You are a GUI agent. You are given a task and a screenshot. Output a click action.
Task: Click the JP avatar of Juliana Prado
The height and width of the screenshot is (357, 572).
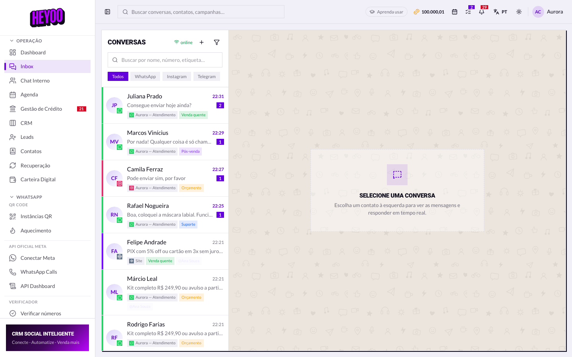pos(114,105)
